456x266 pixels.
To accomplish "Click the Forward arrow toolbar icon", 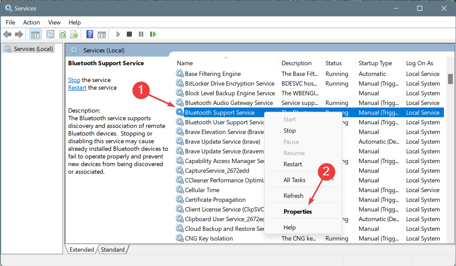I will click(x=19, y=34).
